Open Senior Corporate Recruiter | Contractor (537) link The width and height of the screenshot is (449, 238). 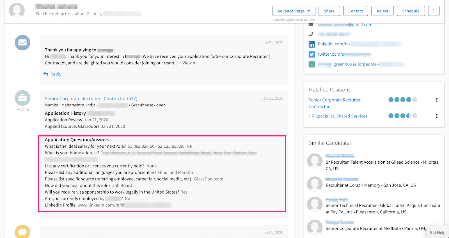point(91,98)
